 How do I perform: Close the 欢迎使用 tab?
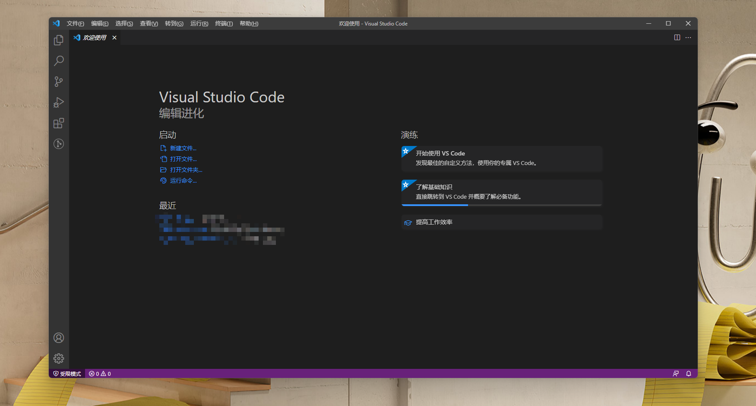114,38
